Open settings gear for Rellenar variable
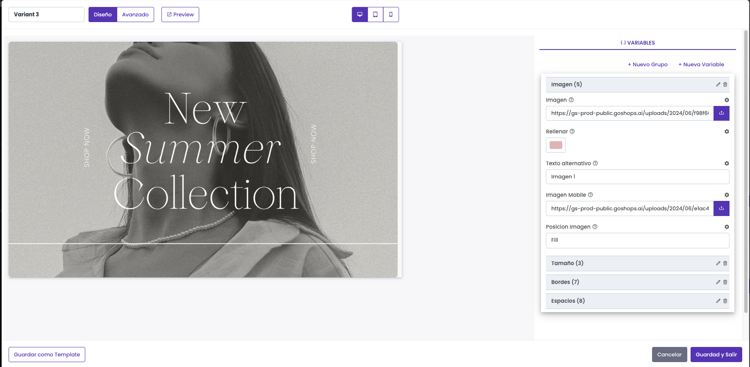The image size is (750, 367). (x=727, y=132)
